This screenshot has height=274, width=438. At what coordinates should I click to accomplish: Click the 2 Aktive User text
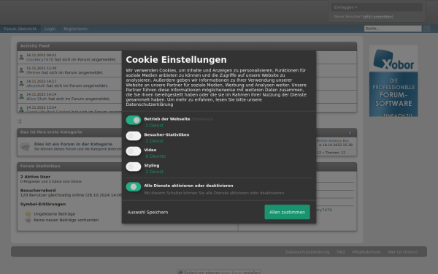click(35, 177)
